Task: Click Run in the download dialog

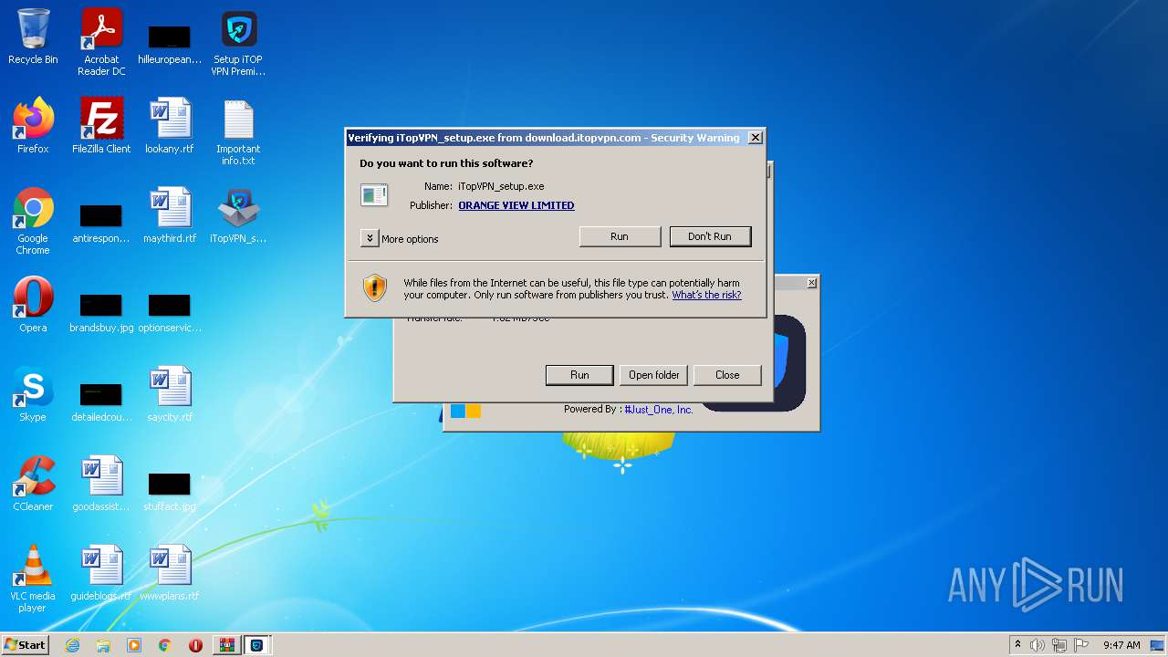Action: [579, 375]
